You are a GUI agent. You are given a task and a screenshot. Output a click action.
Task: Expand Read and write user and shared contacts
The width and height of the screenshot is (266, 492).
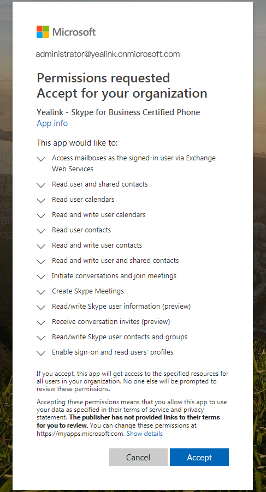[x=41, y=262]
